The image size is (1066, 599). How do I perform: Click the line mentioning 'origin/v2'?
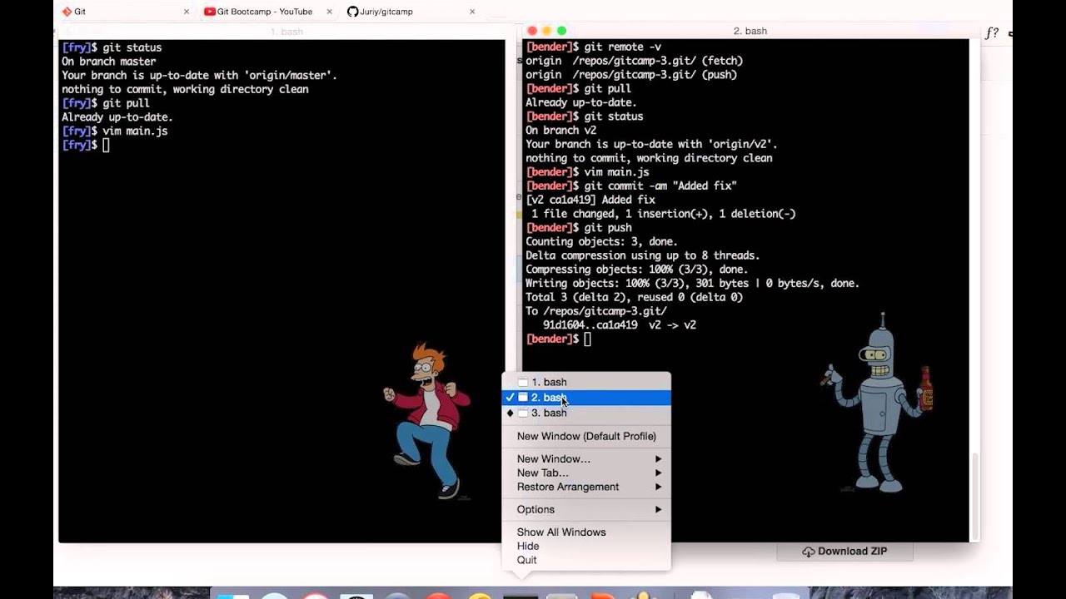(651, 145)
